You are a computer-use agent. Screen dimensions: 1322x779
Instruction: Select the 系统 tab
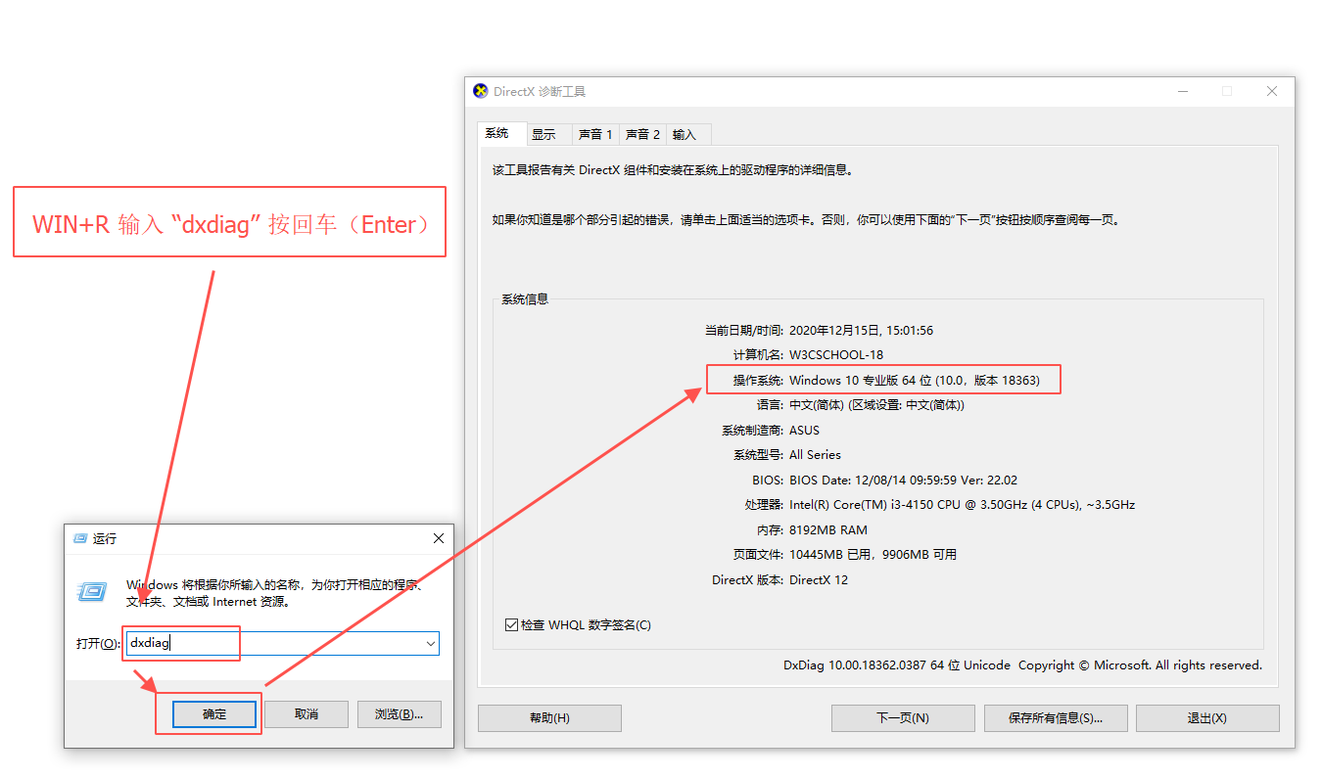point(497,133)
